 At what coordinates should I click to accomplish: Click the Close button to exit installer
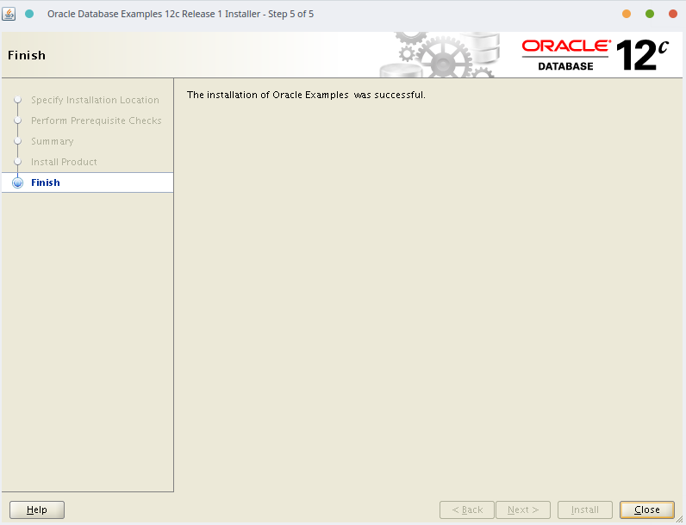click(x=646, y=510)
